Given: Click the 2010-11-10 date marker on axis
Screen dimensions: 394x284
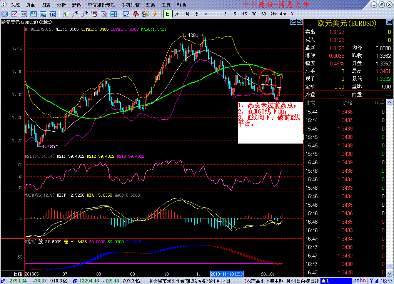Looking at the screenshot, I should (x=227, y=274).
